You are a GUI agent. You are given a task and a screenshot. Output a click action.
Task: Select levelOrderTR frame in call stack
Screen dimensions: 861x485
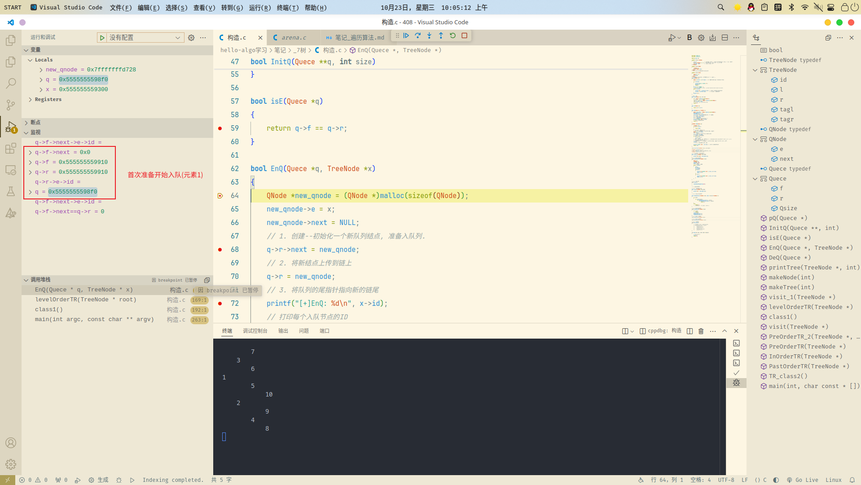(x=85, y=300)
